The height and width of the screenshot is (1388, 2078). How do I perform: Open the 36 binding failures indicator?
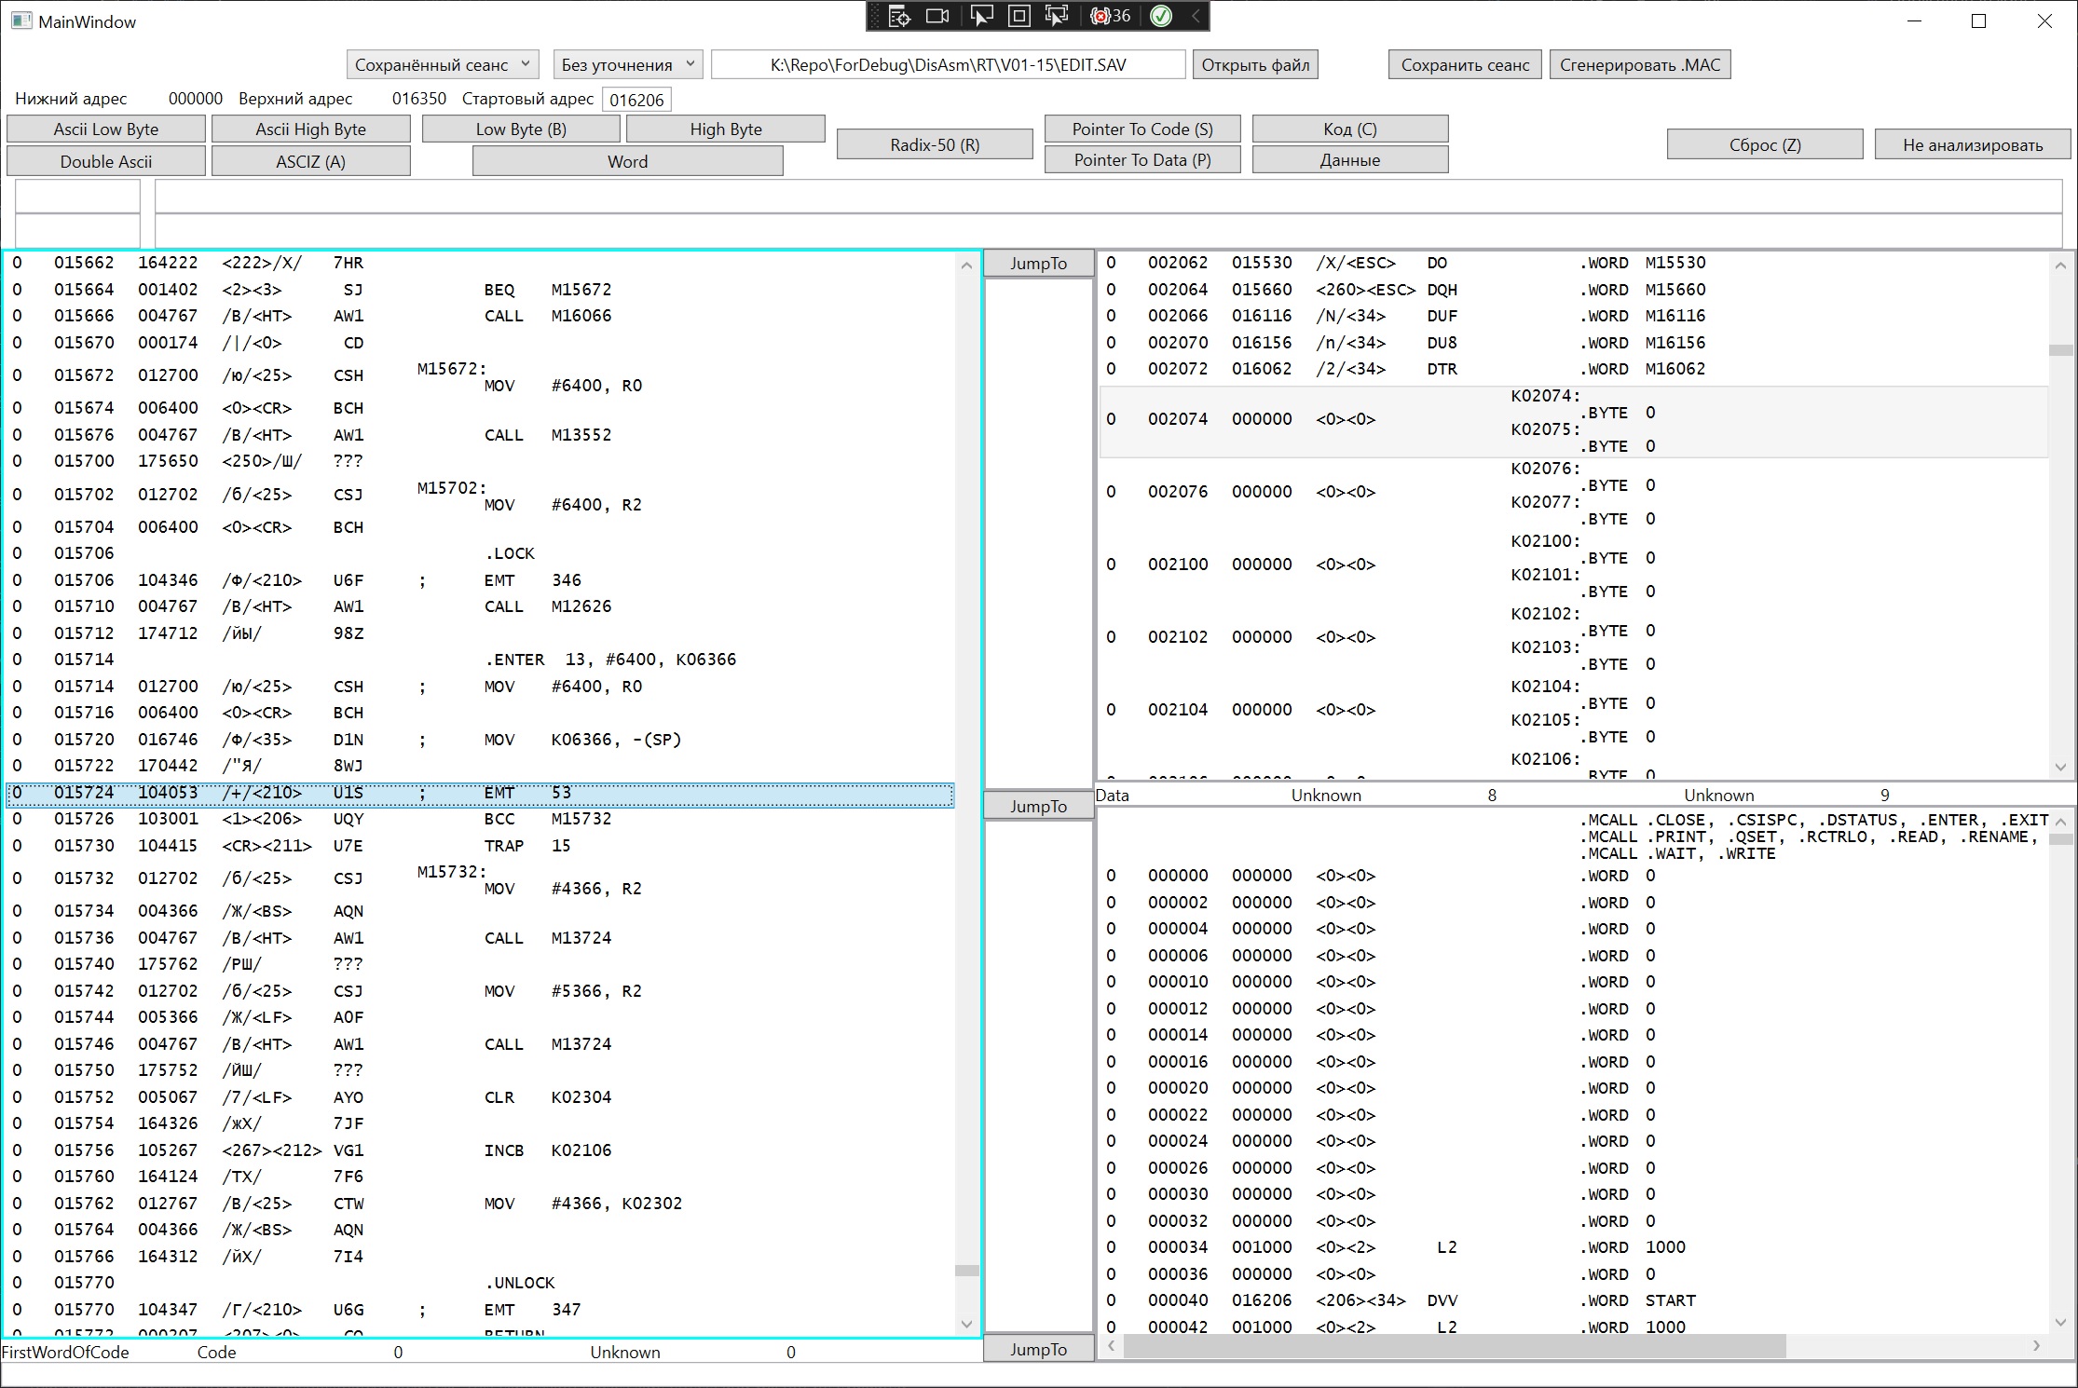(x=1111, y=16)
